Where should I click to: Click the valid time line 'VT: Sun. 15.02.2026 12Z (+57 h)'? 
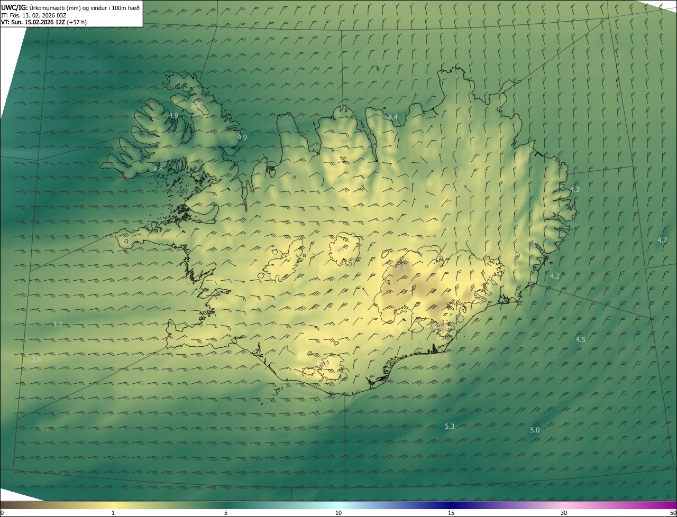tap(44, 23)
